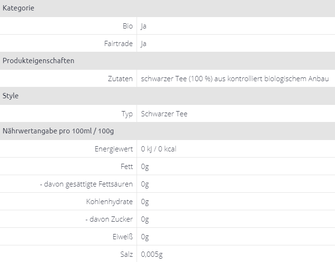Select the Typ row label

pos(127,114)
